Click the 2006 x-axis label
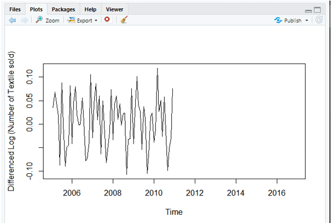 pos(72,193)
